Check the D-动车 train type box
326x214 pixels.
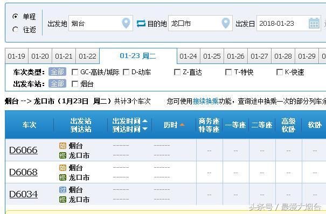pyautogui.click(x=126, y=72)
